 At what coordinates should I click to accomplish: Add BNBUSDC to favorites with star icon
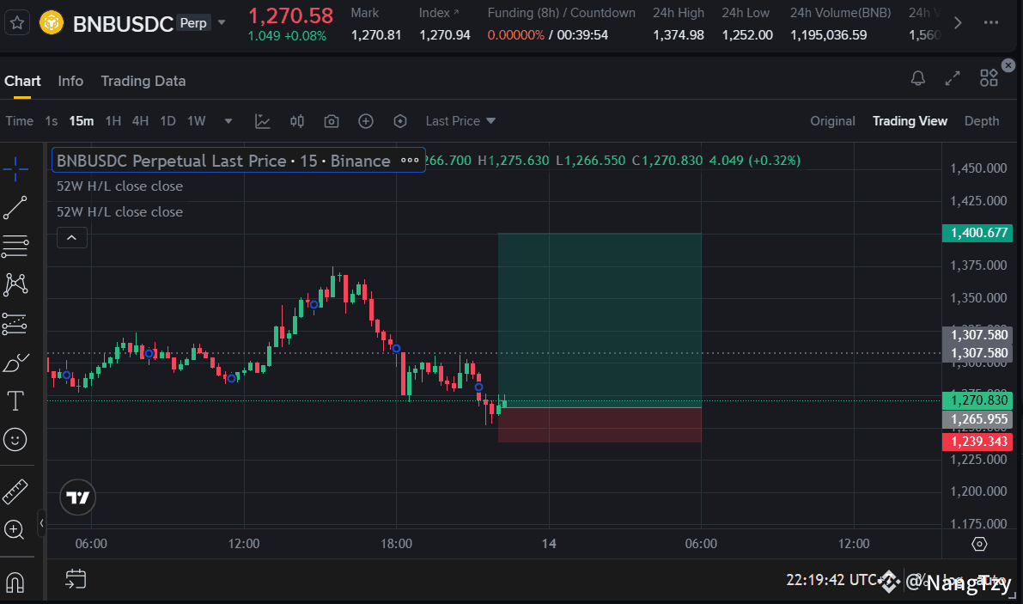pyautogui.click(x=17, y=23)
